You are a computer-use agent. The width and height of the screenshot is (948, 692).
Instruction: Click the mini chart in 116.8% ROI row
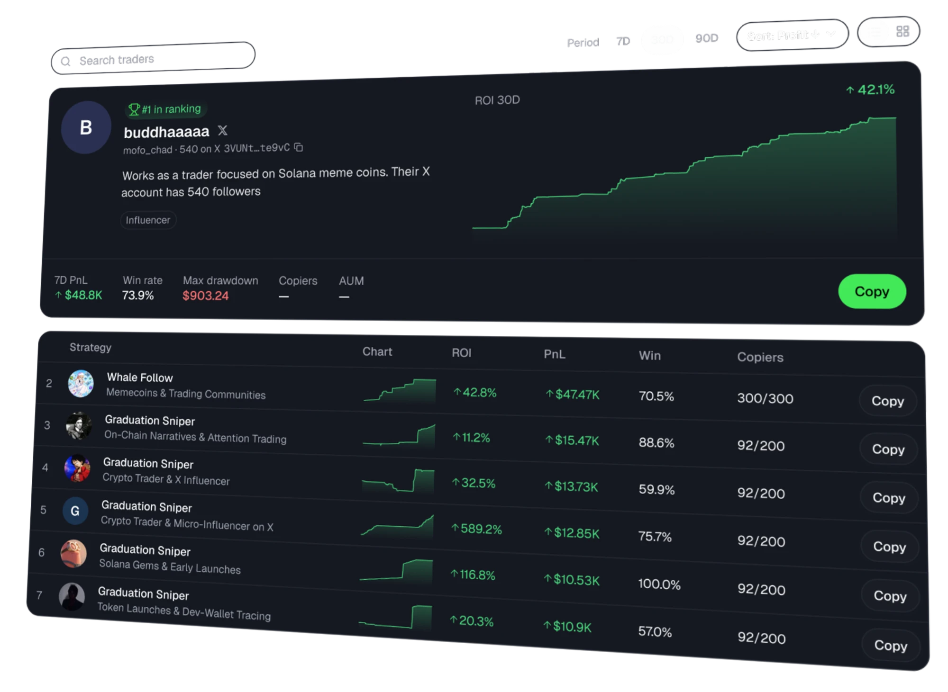(396, 571)
